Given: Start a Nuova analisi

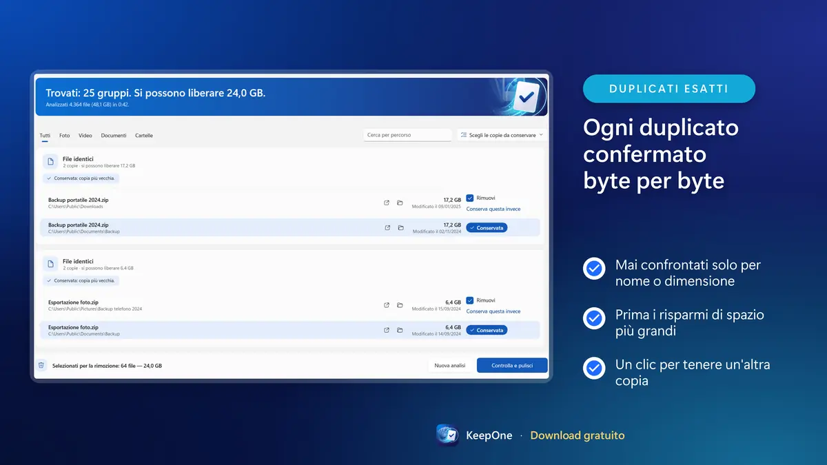Looking at the screenshot, I should pos(450,365).
